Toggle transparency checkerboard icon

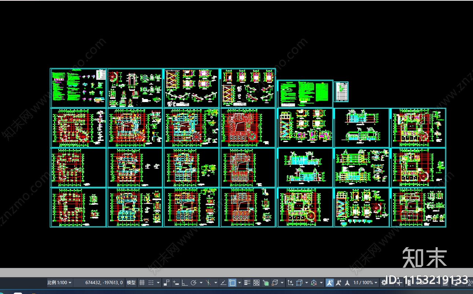click(x=256, y=282)
